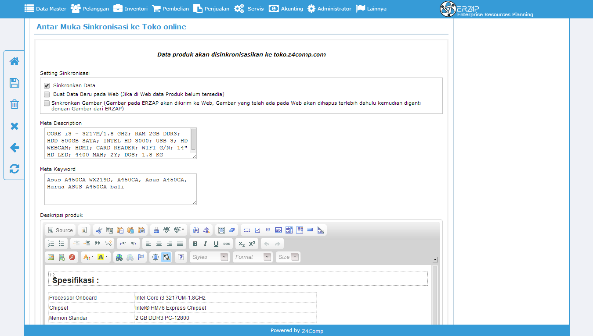Toggle Italic formatting
Image resolution: width=593 pixels, height=336 pixels.
click(206, 244)
